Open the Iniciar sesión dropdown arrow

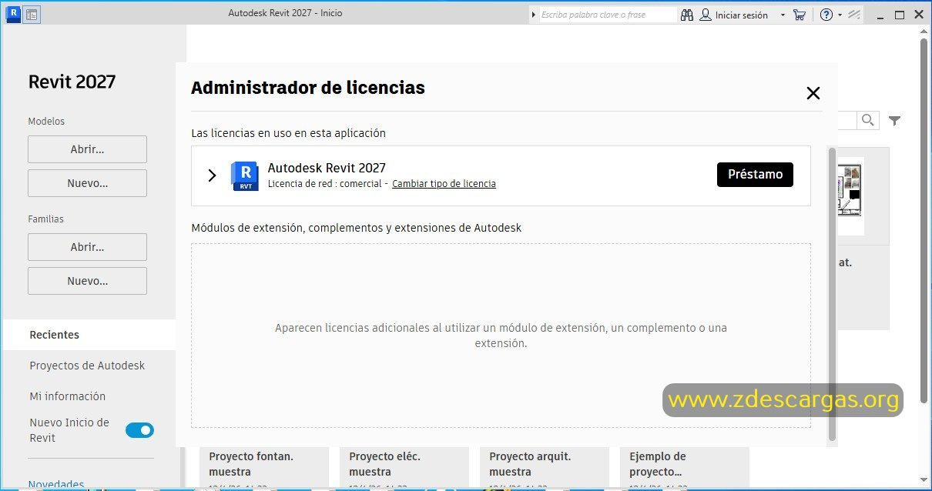tap(783, 15)
